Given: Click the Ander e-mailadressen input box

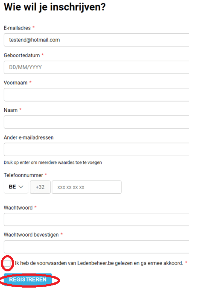Looking at the screenshot, I should point(96,149).
